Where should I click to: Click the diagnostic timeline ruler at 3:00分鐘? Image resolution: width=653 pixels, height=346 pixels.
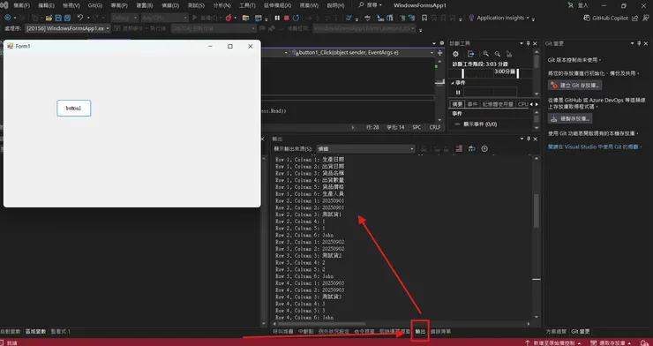pyautogui.click(x=505, y=71)
